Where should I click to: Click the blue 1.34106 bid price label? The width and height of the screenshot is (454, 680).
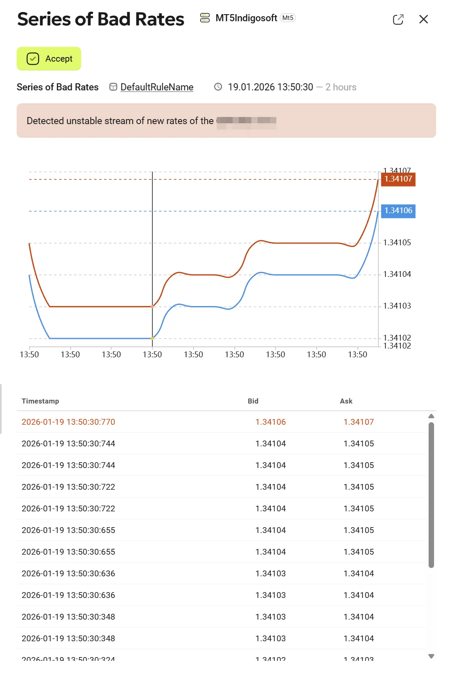click(x=398, y=211)
